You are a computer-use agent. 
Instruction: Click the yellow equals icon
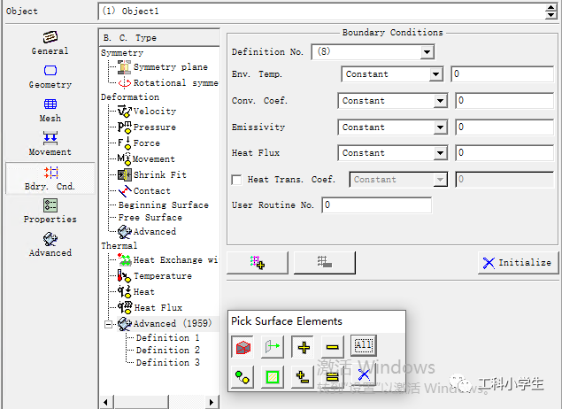pos(332,377)
